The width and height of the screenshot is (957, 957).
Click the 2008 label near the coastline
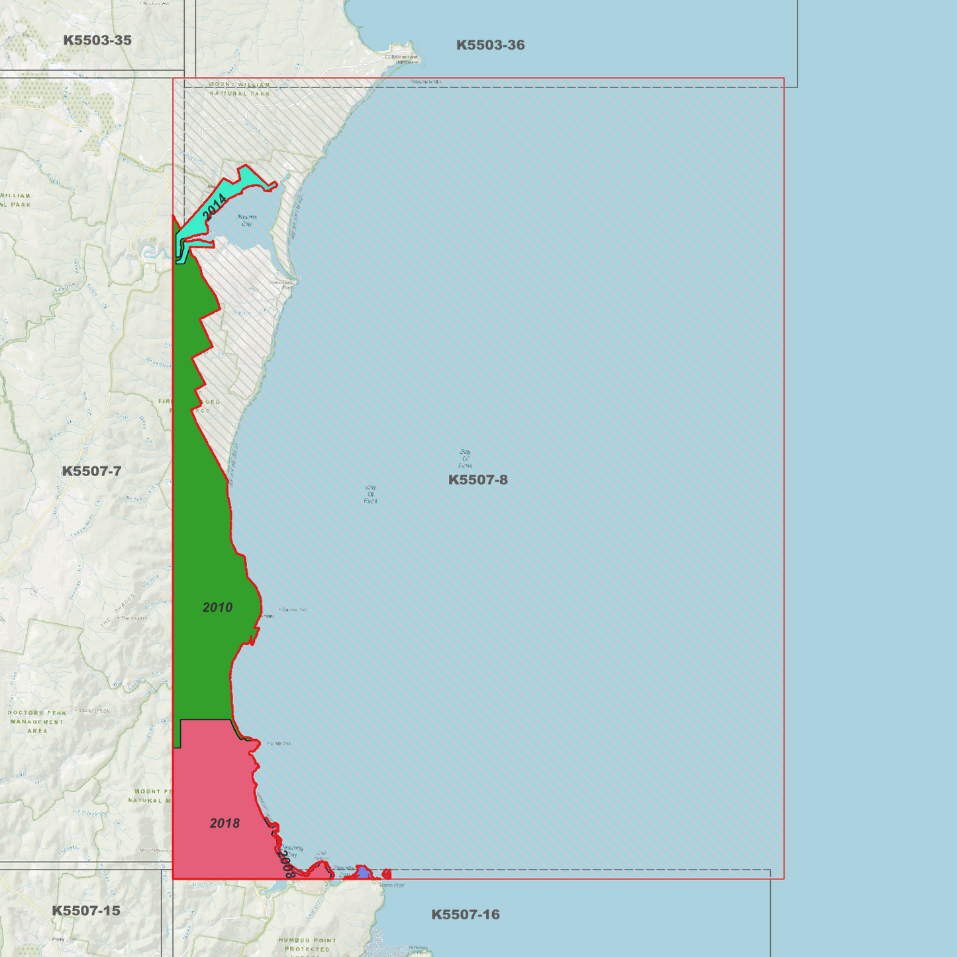[x=287, y=865]
